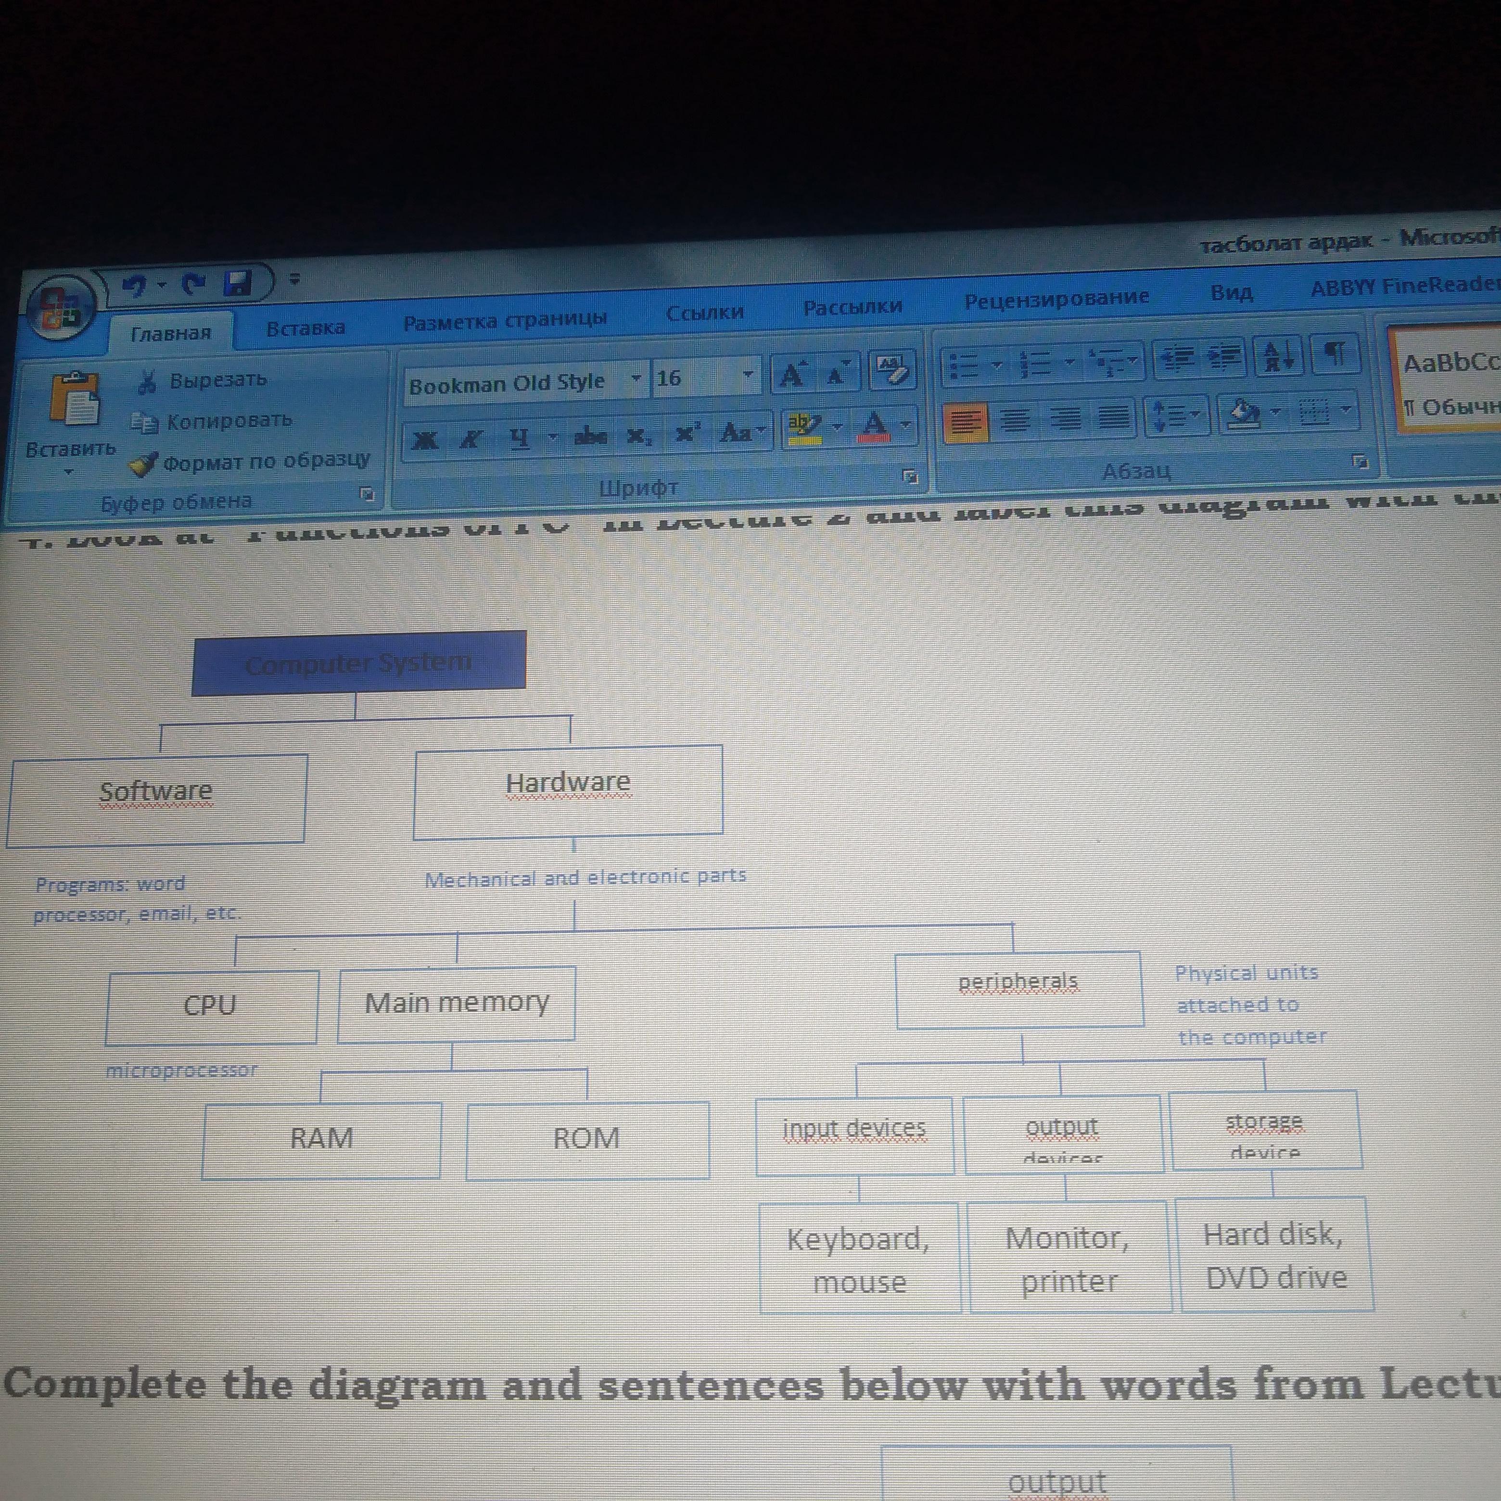This screenshot has height=1501, width=1501.
Task: Toggle bold (Ж) formatting
Action: pyautogui.click(x=424, y=440)
